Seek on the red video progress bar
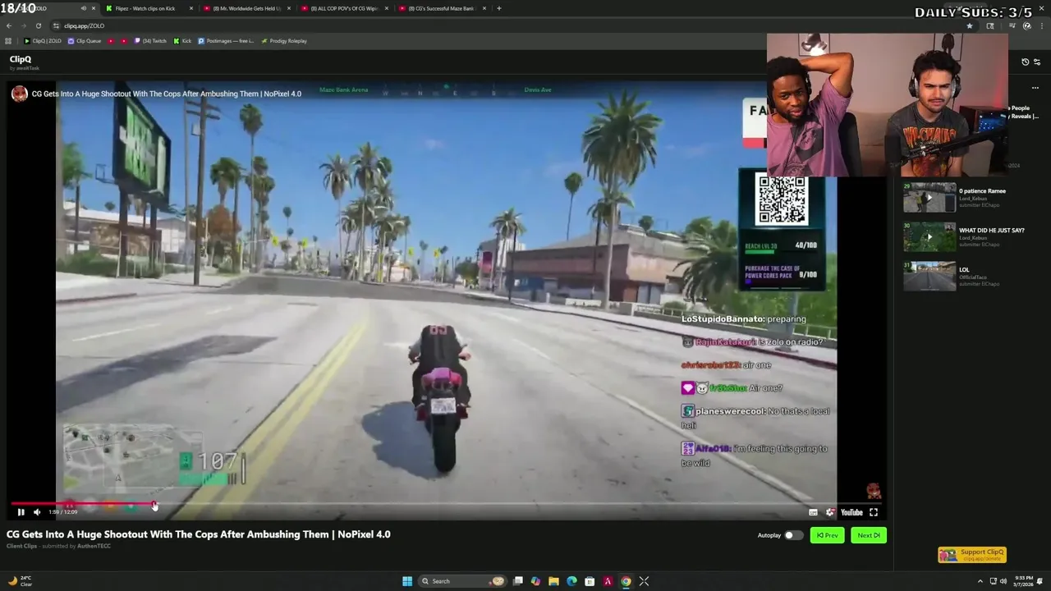Image resolution: width=1051 pixels, height=591 pixels. [x=82, y=505]
